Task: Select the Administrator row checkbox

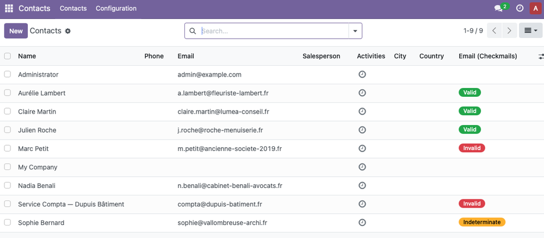Action: [8, 74]
